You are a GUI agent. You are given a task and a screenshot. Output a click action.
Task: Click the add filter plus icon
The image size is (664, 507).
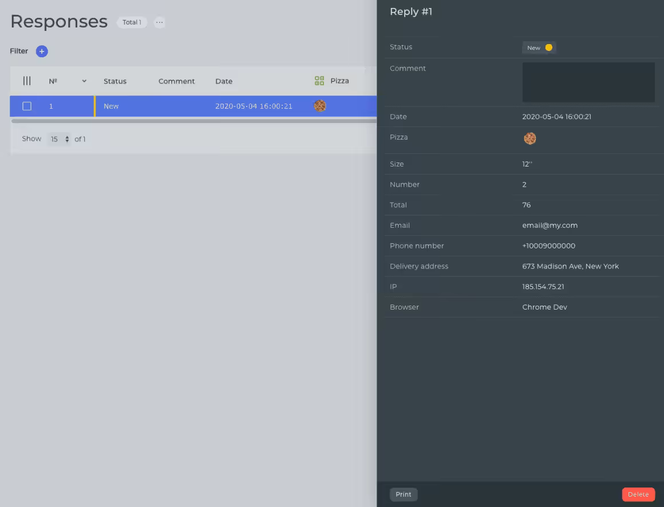coord(42,52)
